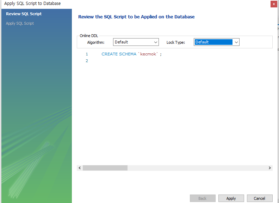The height and width of the screenshot is (203, 279).
Task: Click the `kecmok` schema name in the script
Action: tap(148, 54)
